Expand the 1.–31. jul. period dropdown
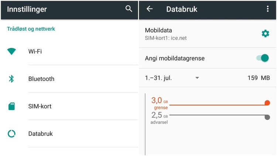The width and height of the screenshot is (277, 156). point(197,78)
